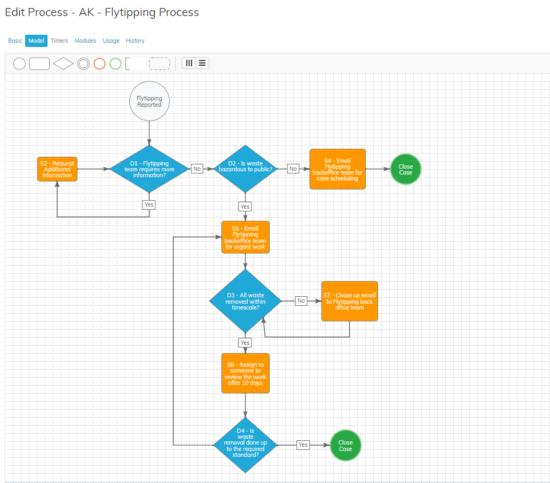Select the double-ring circle shape
This screenshot has height=483, width=550.
[x=83, y=64]
